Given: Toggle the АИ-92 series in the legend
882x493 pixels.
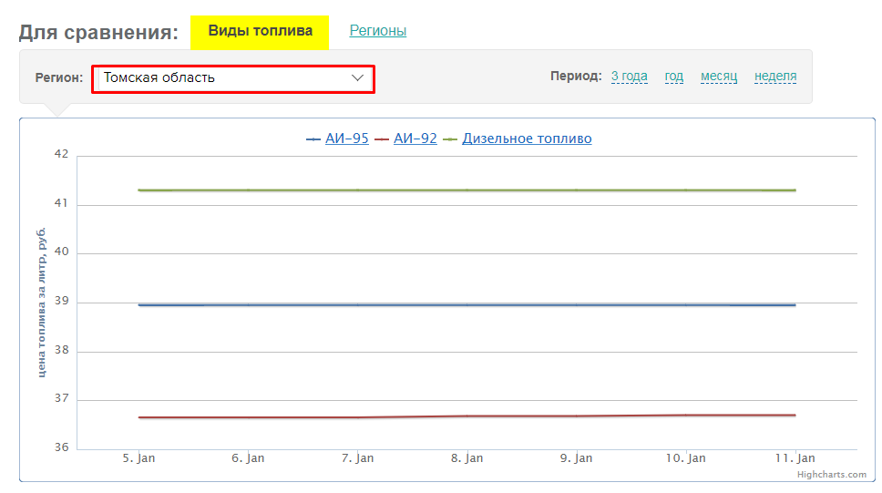Looking at the screenshot, I should [415, 139].
